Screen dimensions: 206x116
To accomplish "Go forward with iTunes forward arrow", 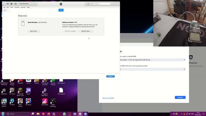I will 8,10.
